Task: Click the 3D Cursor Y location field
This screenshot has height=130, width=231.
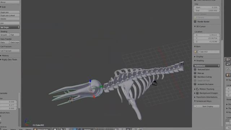Action: [206, 38]
